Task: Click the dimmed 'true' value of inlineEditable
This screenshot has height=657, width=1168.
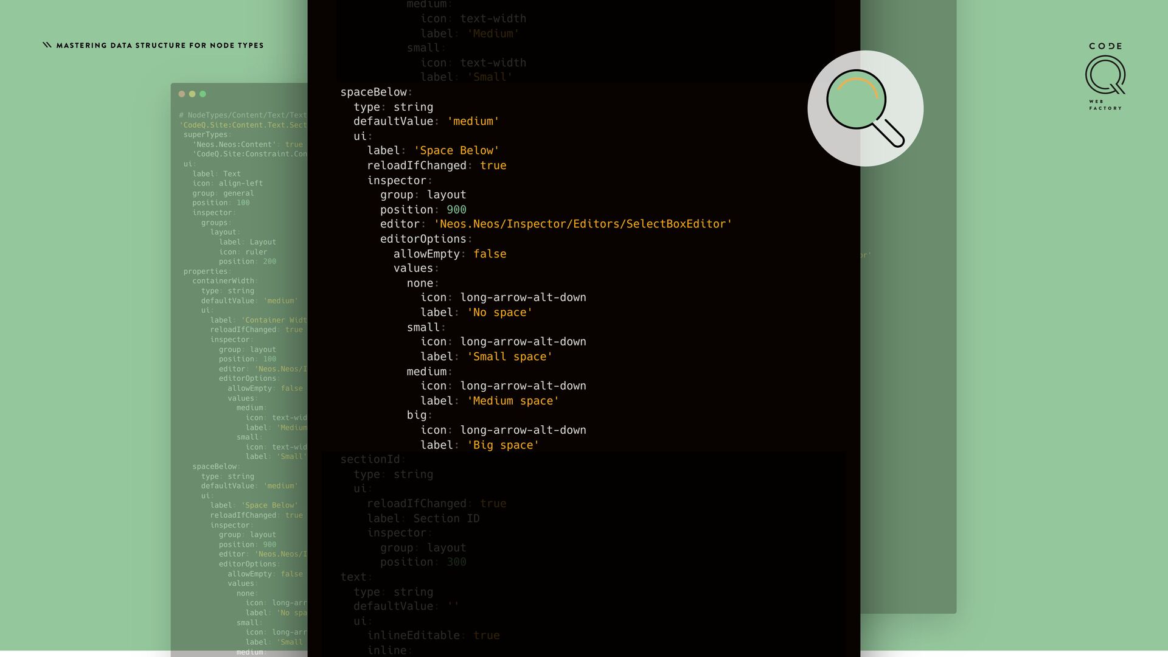Action: coord(486,635)
